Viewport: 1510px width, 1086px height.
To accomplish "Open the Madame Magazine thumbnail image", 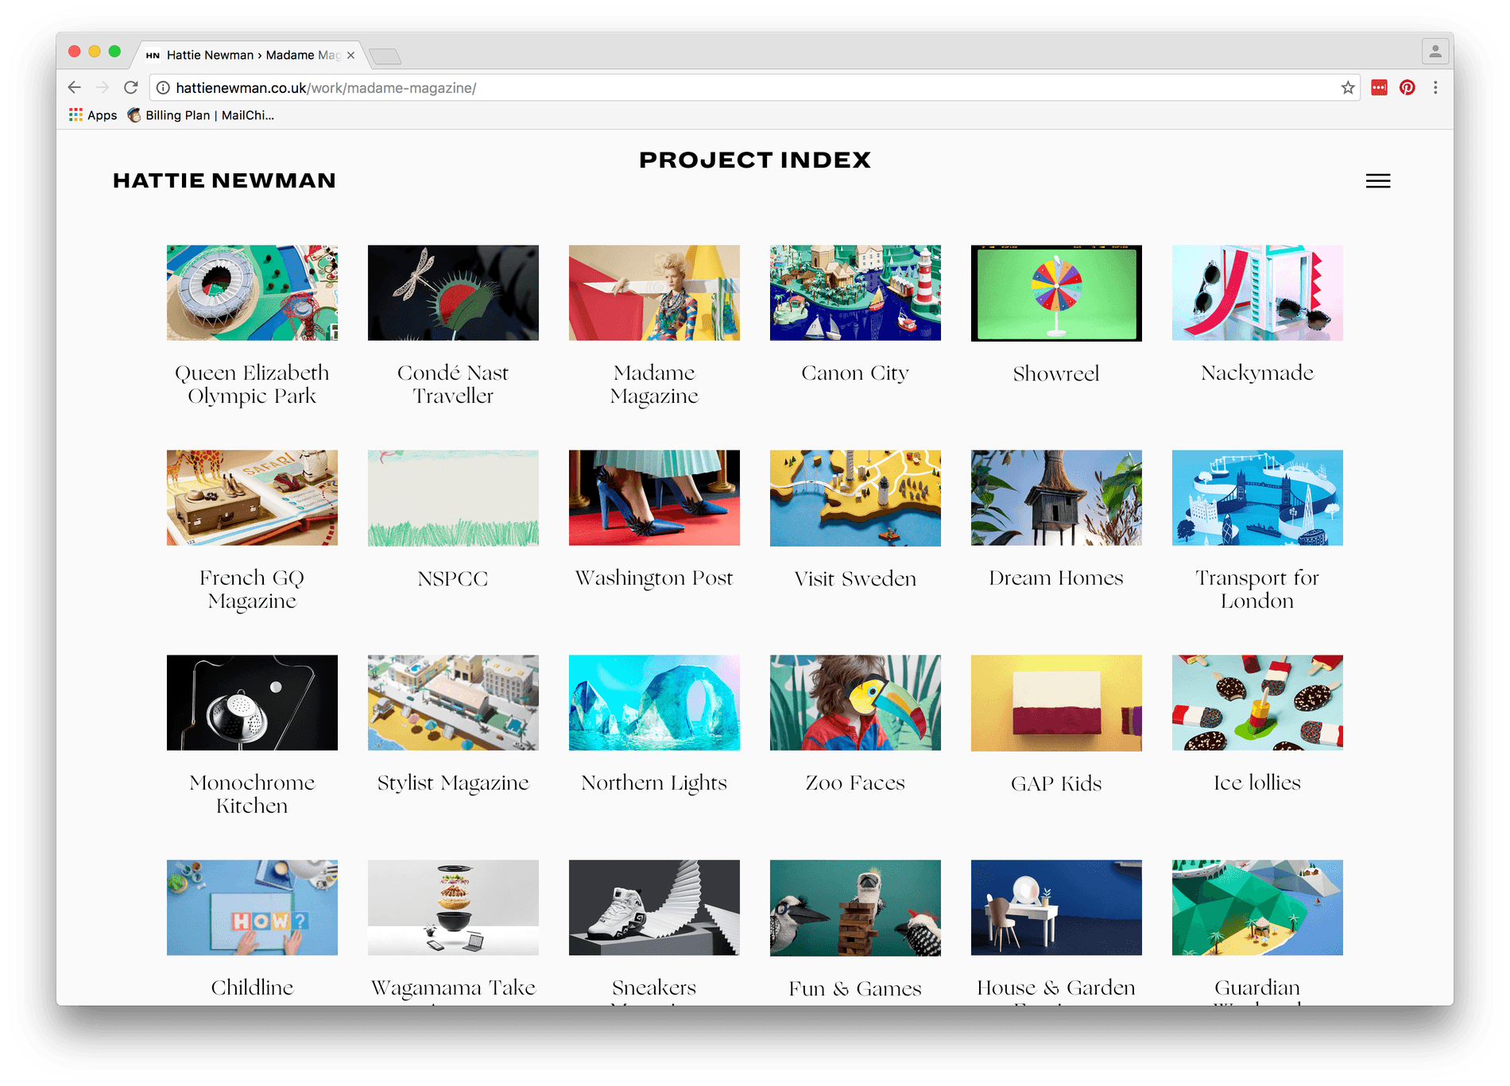I will click(654, 292).
